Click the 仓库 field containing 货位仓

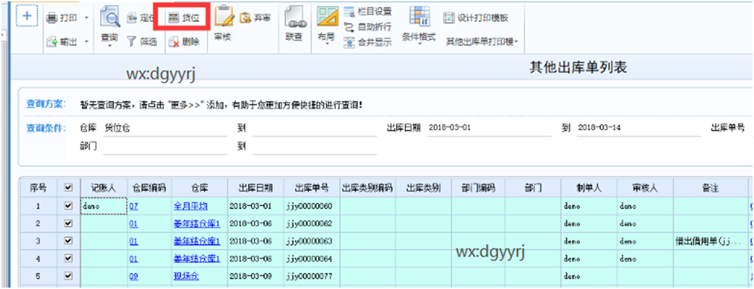[165, 128]
